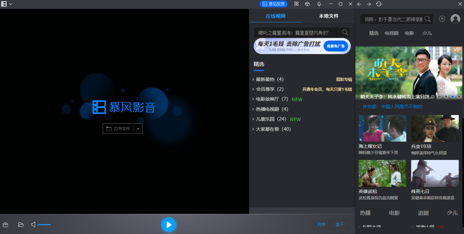Viewport: 464px width, 234px height.
Task: Open watch history clock icon
Action: (442, 19)
